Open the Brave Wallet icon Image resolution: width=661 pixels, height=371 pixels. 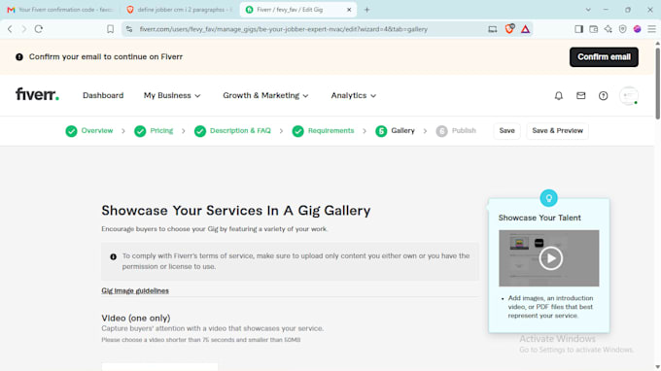pyautogui.click(x=594, y=29)
